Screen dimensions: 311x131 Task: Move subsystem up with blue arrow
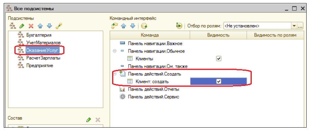[40, 26]
